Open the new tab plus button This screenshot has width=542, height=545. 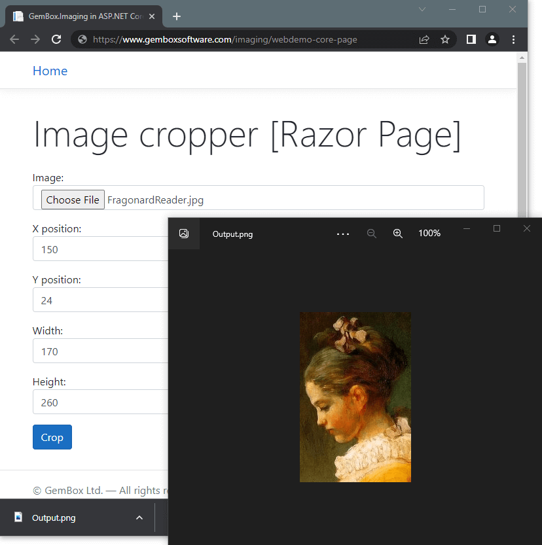[177, 16]
